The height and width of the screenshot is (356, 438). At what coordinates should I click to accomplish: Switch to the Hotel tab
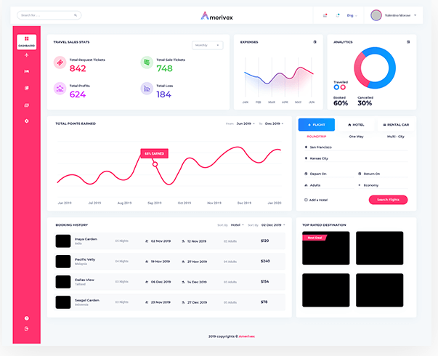356,125
